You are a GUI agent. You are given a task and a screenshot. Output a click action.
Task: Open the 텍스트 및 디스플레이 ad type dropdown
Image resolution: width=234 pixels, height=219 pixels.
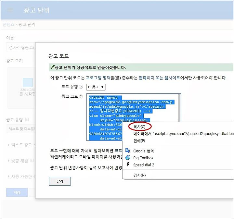click(21, 129)
